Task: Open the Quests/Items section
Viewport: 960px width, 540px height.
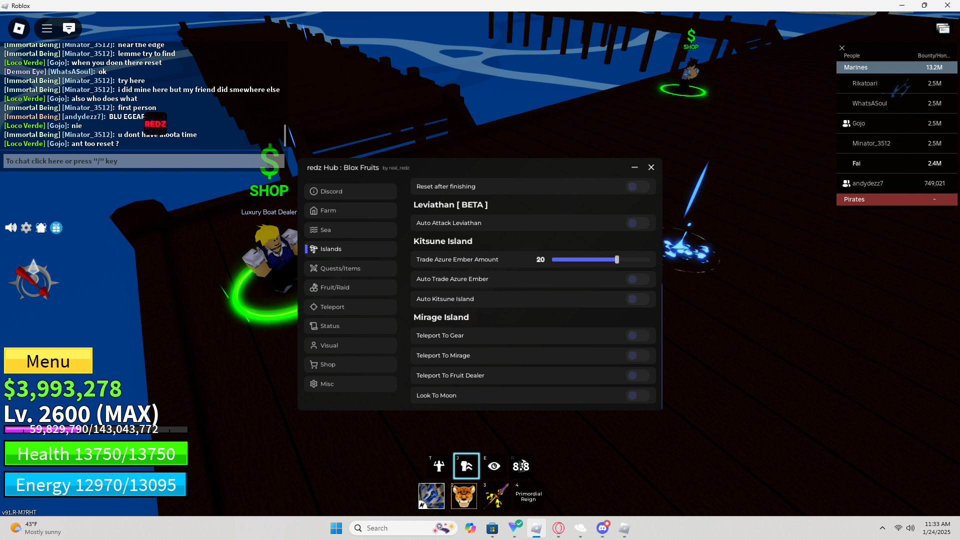Action: 350,268
